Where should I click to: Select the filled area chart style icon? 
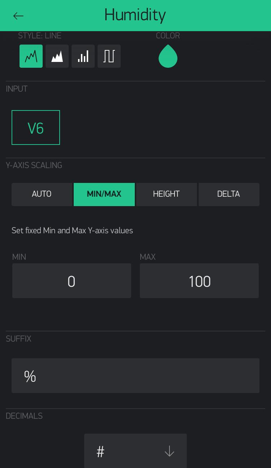[x=57, y=56]
